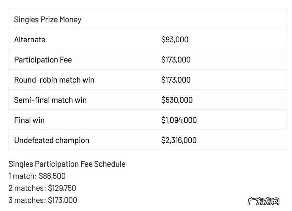The width and height of the screenshot is (292, 211).
Task: Click the "2 matches: $129,750" line
Action: tap(42, 188)
